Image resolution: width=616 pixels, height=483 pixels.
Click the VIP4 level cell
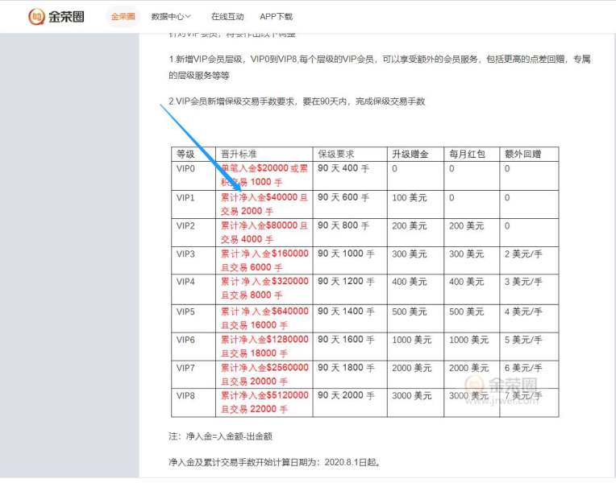pos(194,289)
